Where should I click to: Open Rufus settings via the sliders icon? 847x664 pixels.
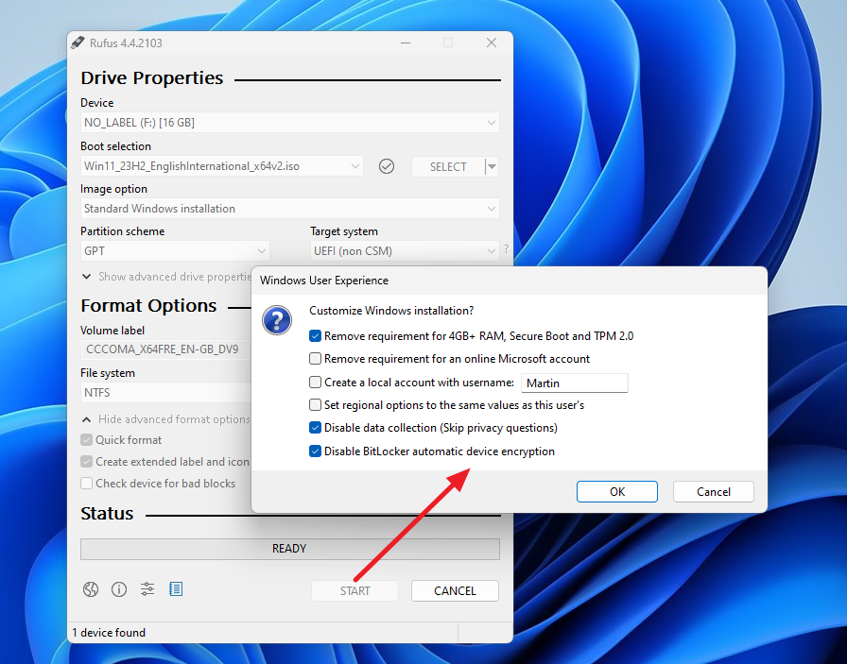pos(147,588)
